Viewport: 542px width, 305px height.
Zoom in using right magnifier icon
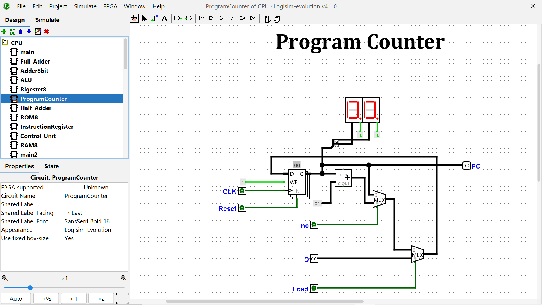(124, 278)
